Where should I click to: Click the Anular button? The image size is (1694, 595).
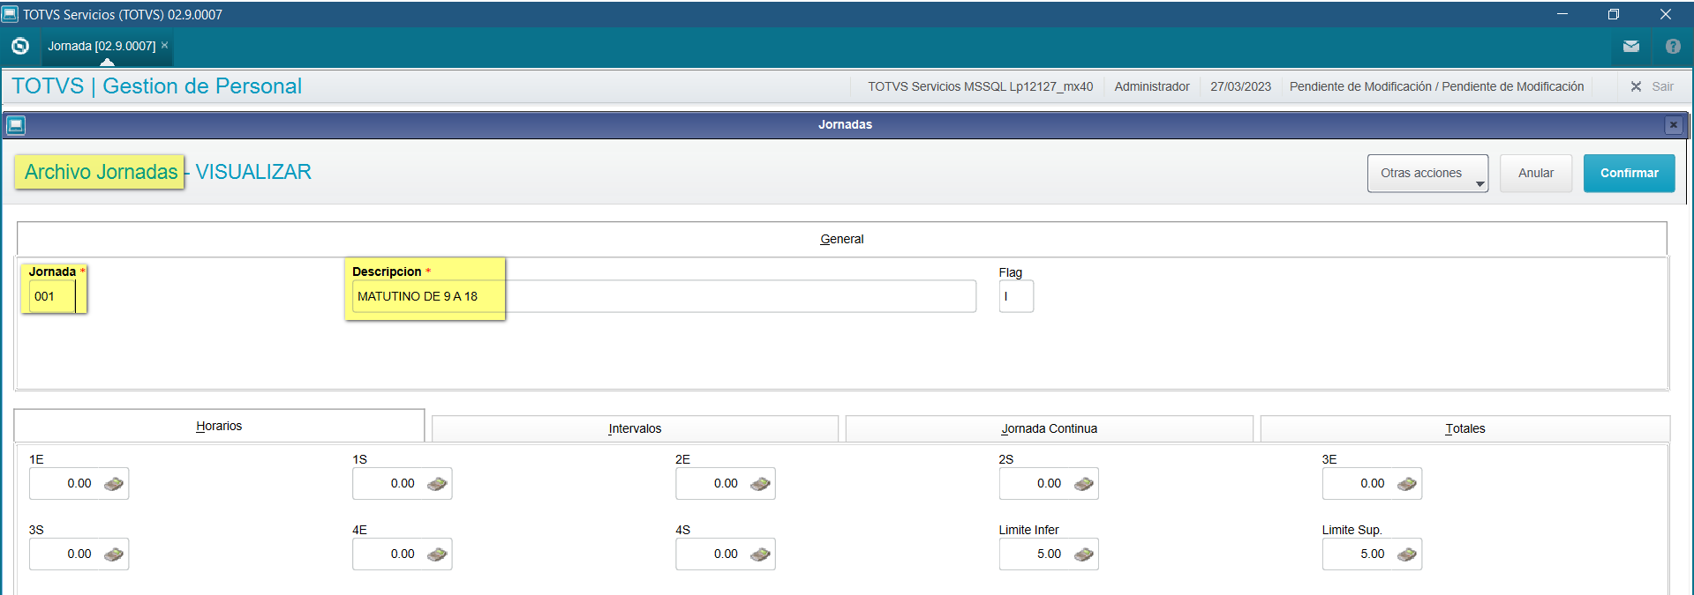[x=1535, y=174]
